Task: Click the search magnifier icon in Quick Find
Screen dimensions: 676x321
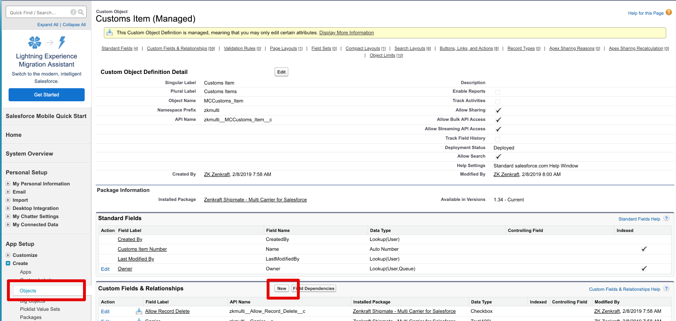Action: tap(81, 12)
